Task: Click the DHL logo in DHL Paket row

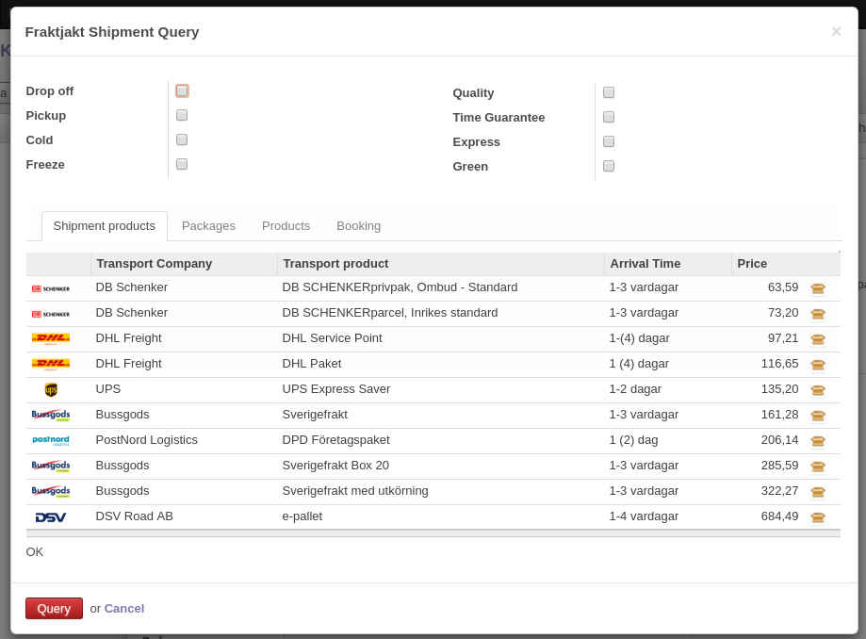Action: coord(51,364)
